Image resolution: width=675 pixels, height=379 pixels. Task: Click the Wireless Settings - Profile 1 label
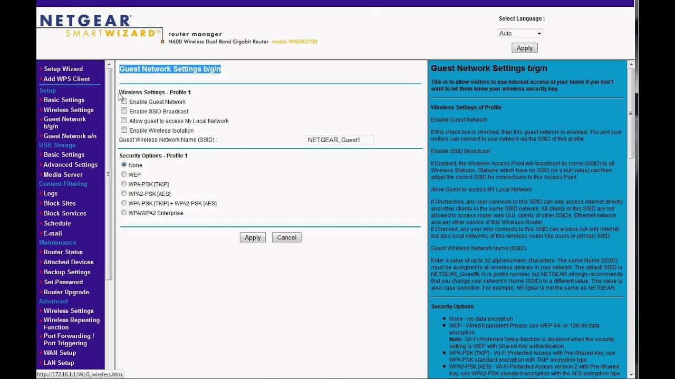[155, 93]
